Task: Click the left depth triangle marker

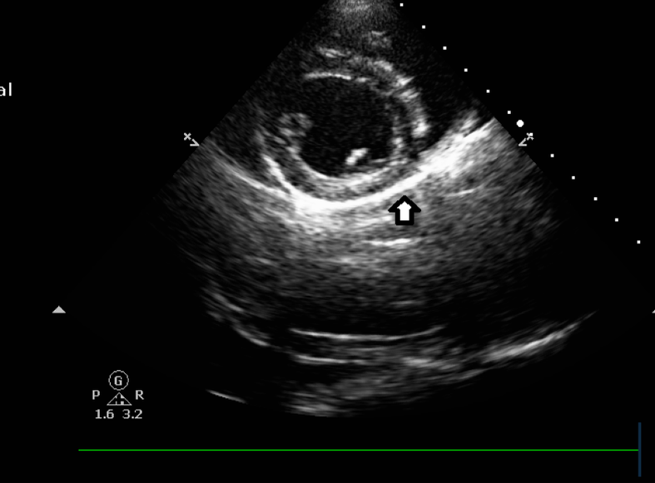Action: point(59,309)
